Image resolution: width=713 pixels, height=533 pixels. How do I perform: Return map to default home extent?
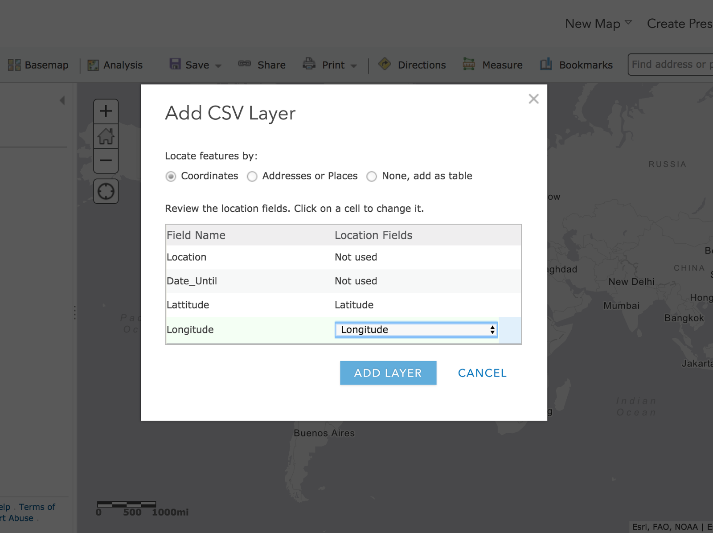pyautogui.click(x=106, y=136)
